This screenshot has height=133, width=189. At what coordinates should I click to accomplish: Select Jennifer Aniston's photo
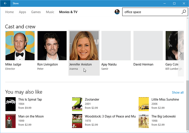coord(84,46)
